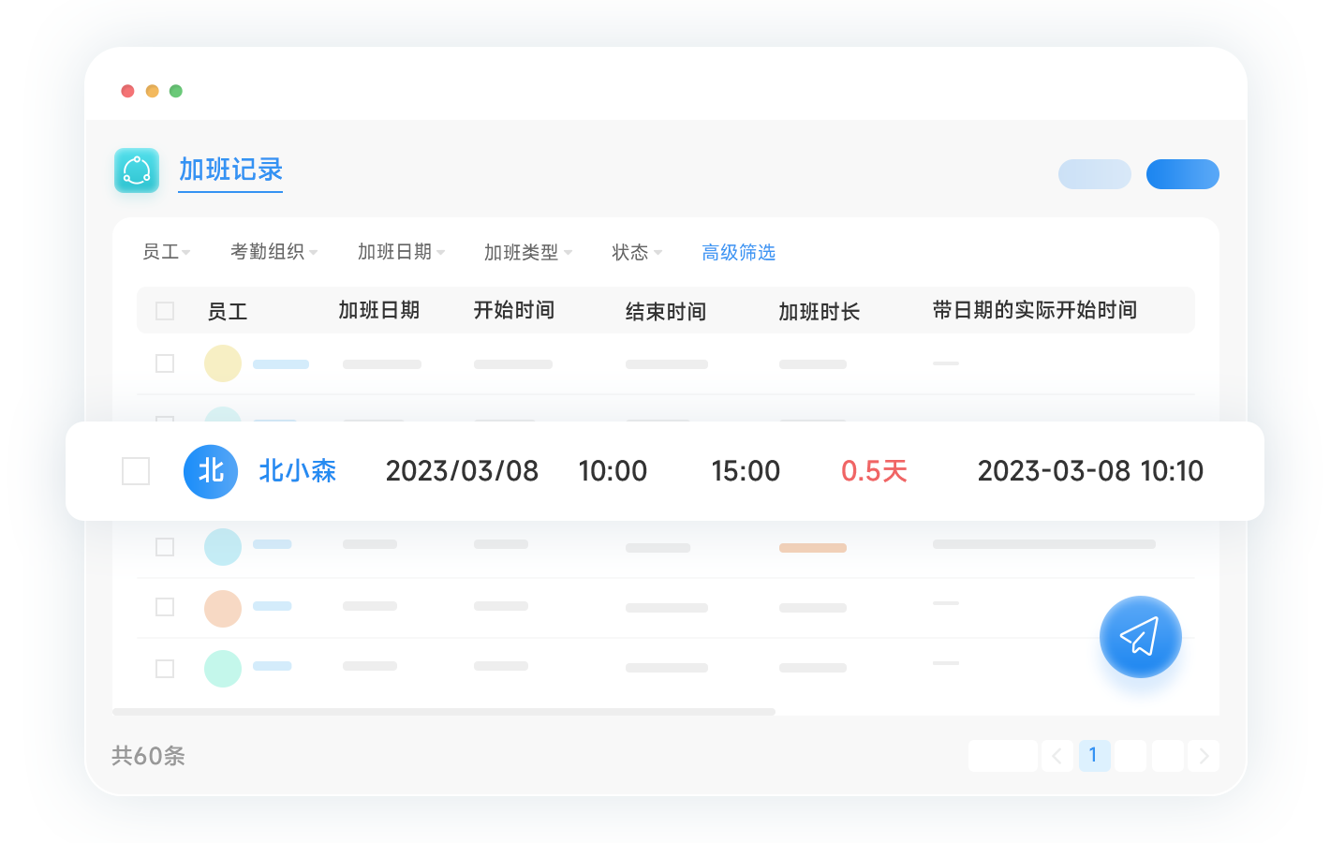Viewport: 1330px width, 843px height.
Task: Click the green avatar in last row
Action: [223, 669]
